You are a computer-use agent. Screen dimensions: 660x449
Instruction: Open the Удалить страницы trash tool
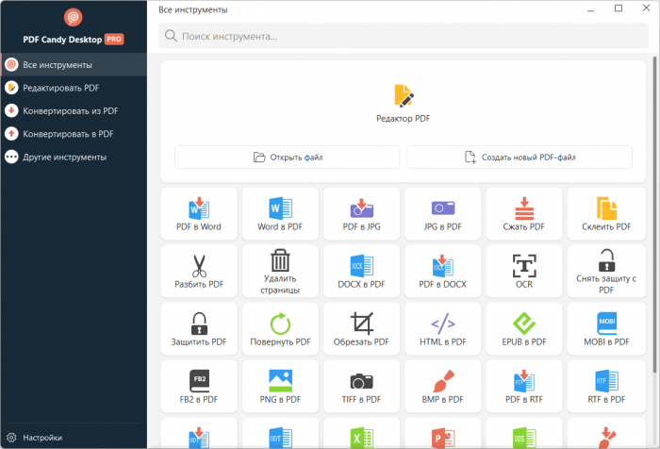[x=280, y=272]
